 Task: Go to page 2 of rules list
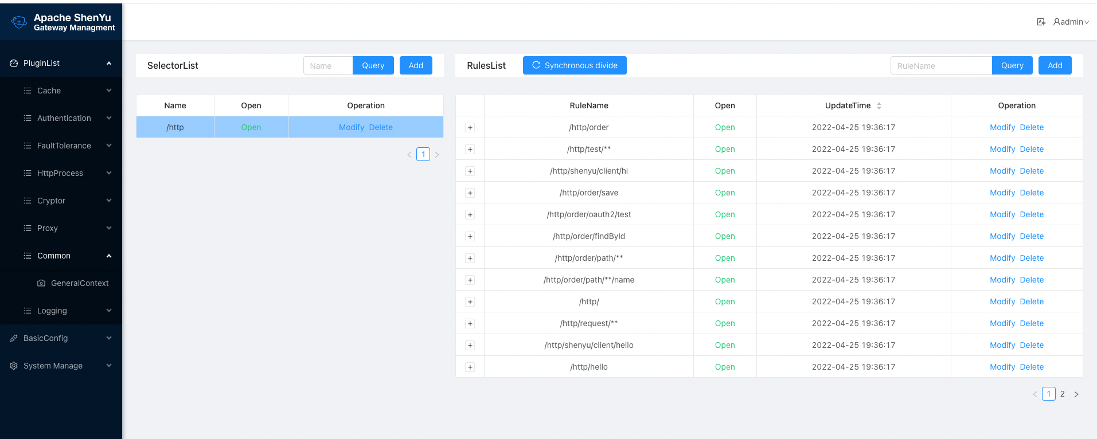tap(1062, 394)
